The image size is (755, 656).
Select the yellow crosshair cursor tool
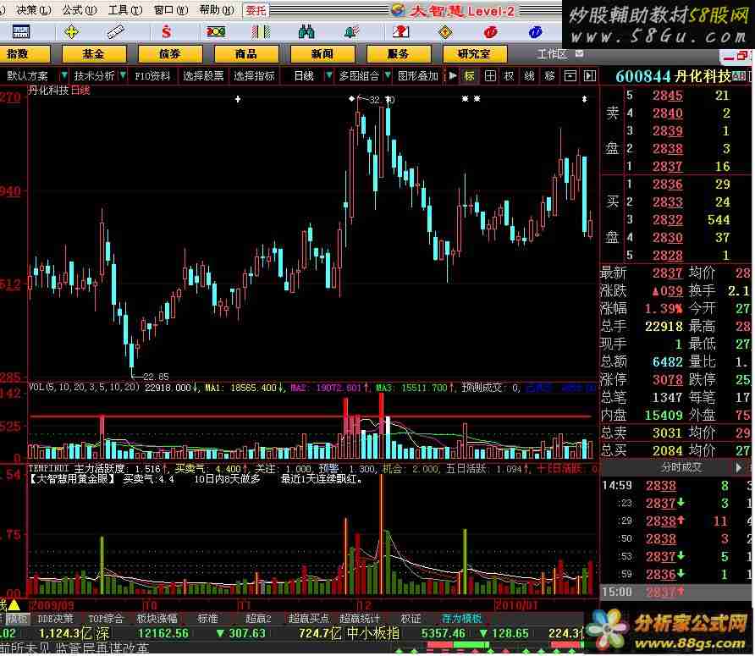(71, 32)
